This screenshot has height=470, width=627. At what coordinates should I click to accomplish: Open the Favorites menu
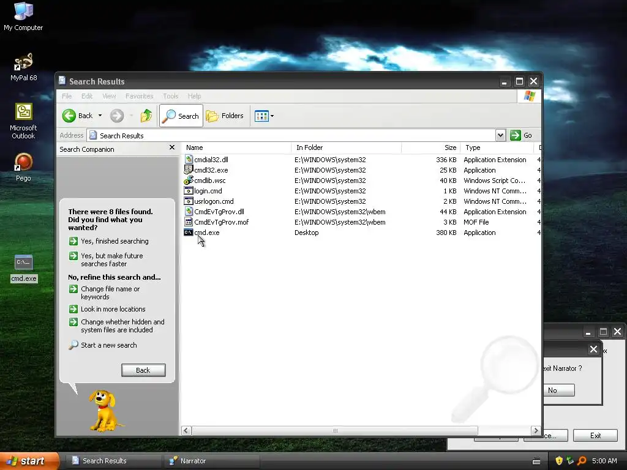[x=139, y=96]
